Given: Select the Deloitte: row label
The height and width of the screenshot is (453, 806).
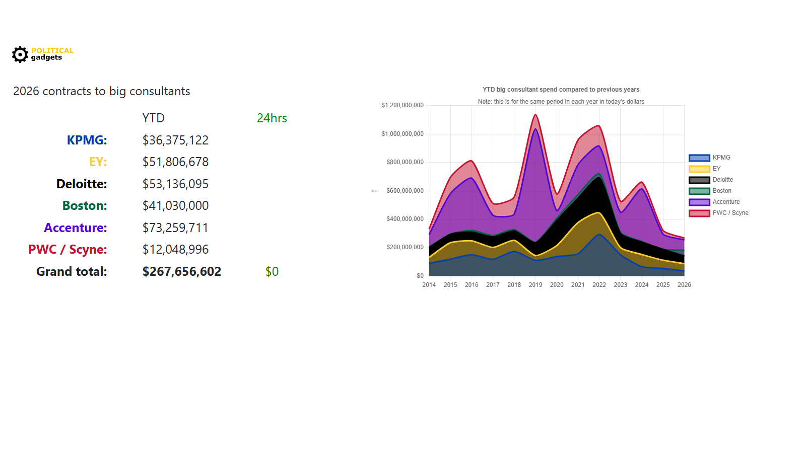Looking at the screenshot, I should tap(82, 184).
